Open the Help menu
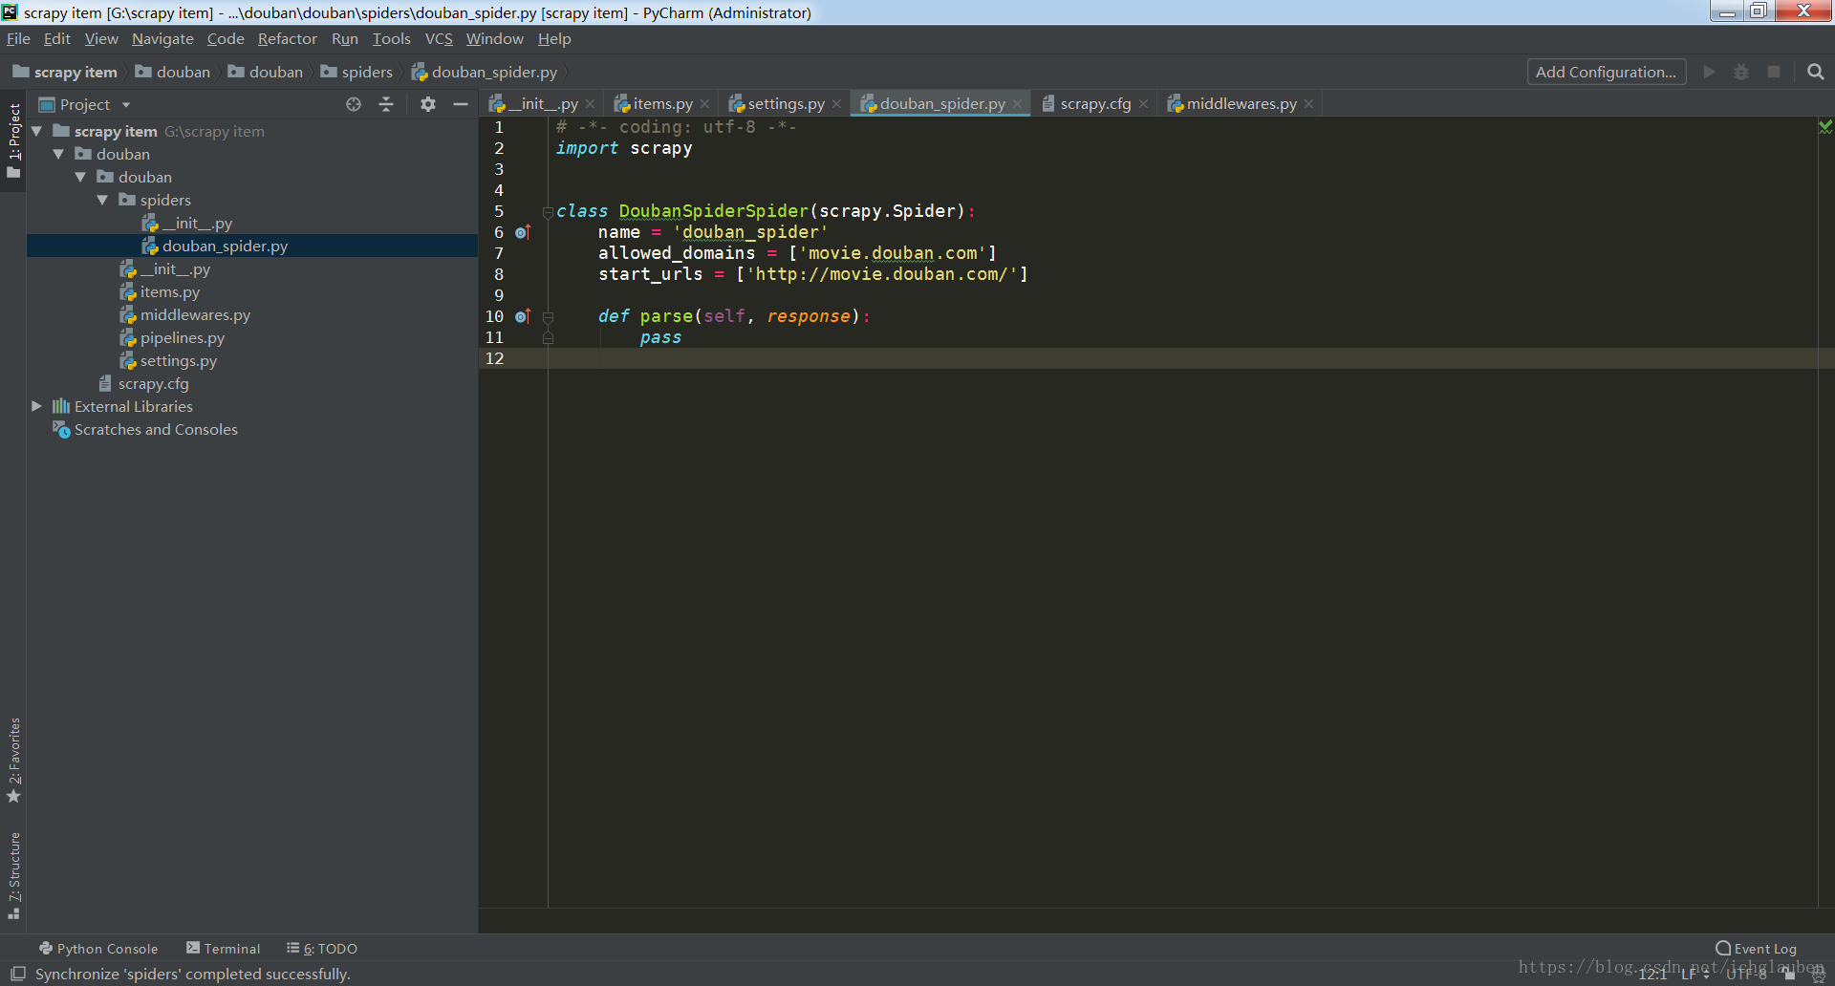 click(554, 39)
